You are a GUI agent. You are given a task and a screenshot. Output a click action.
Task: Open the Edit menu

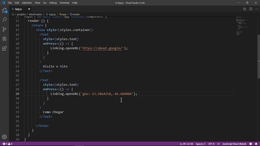point(17,3)
